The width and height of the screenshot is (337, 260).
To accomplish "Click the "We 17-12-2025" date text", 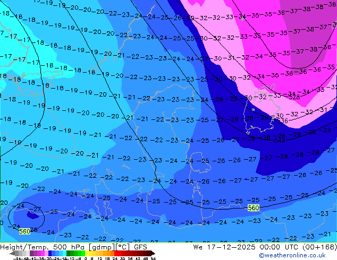I will (224, 247).
